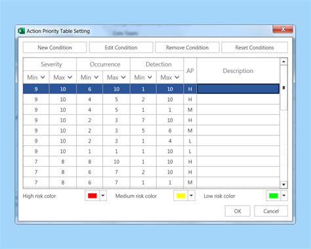Click the Remove Condition button
Viewport: 311px width, 249px height.
(187, 47)
